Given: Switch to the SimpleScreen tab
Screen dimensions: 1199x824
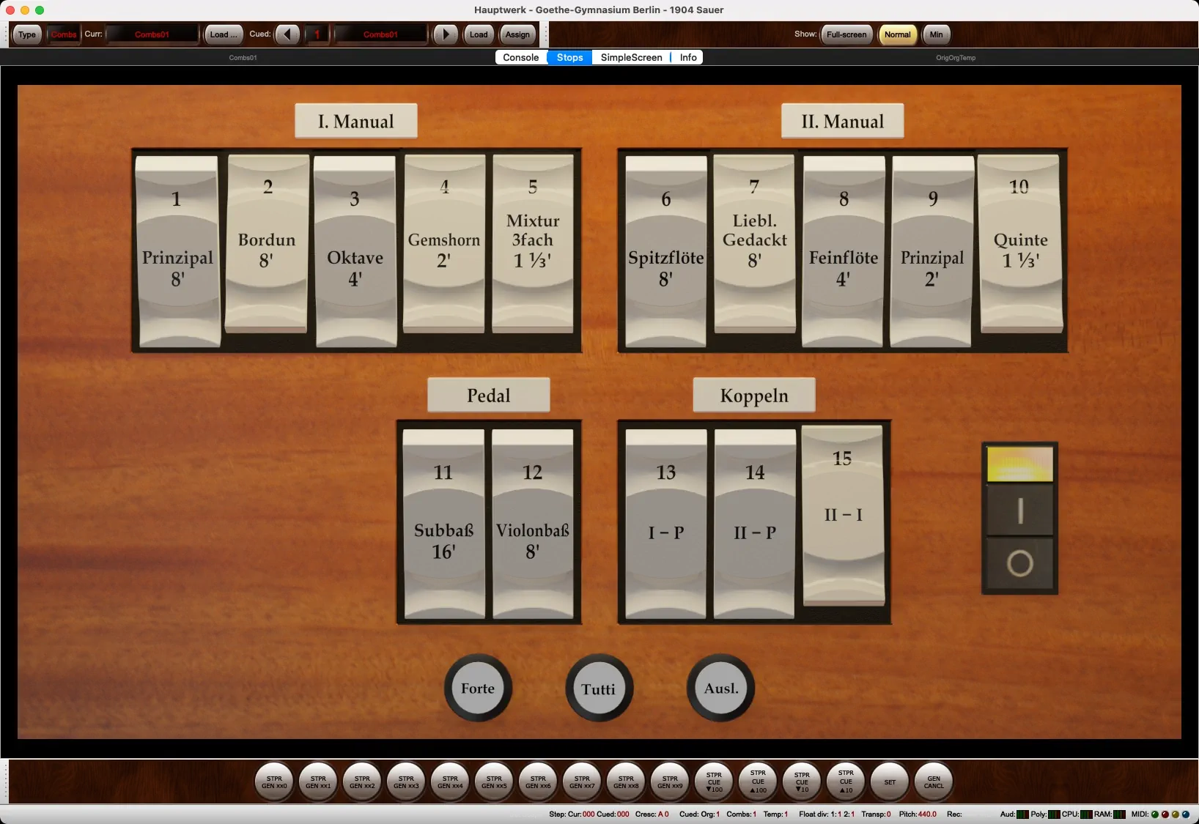Looking at the screenshot, I should [631, 57].
